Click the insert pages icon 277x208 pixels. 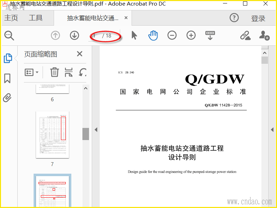point(69,72)
